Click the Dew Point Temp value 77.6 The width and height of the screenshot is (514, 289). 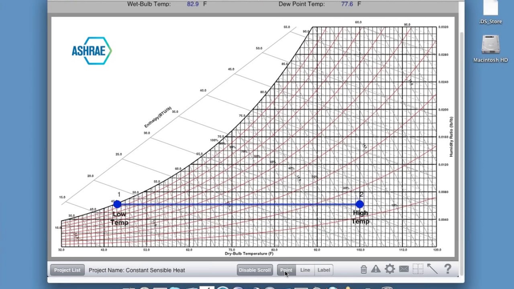(x=347, y=4)
